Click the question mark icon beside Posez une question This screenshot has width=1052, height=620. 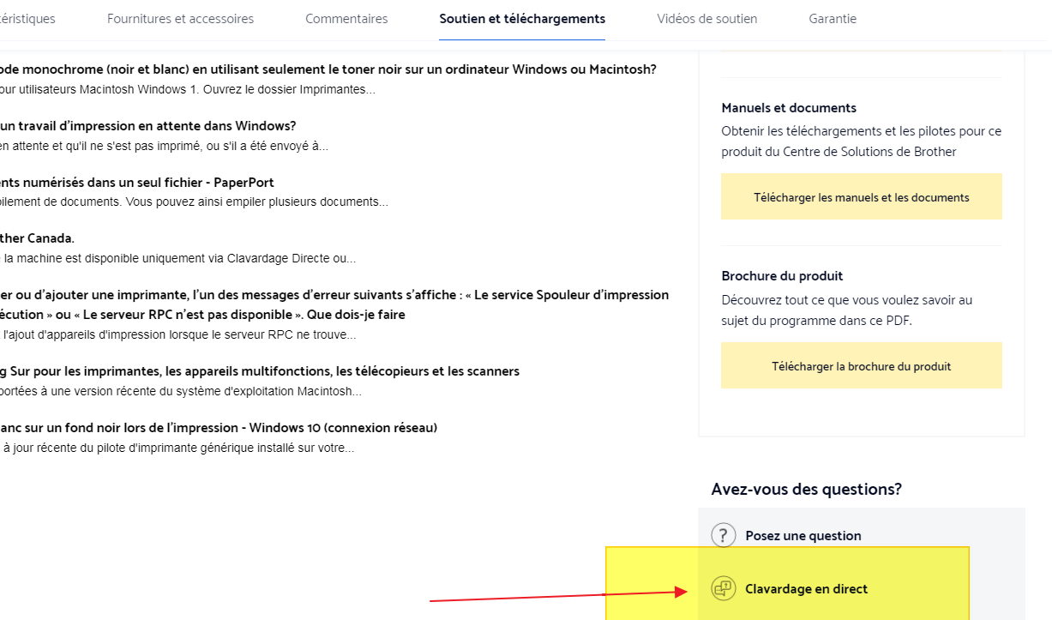(x=724, y=535)
